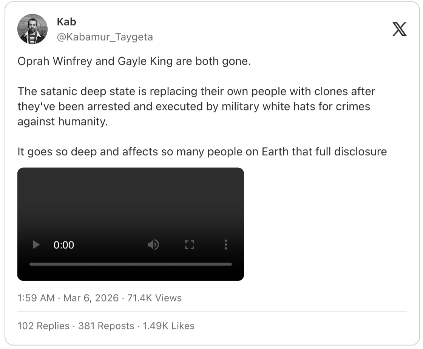
Task: Mute the video with speaker icon
Action: coord(153,245)
